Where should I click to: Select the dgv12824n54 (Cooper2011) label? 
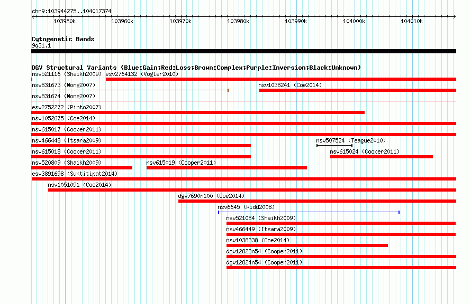pos(264,262)
